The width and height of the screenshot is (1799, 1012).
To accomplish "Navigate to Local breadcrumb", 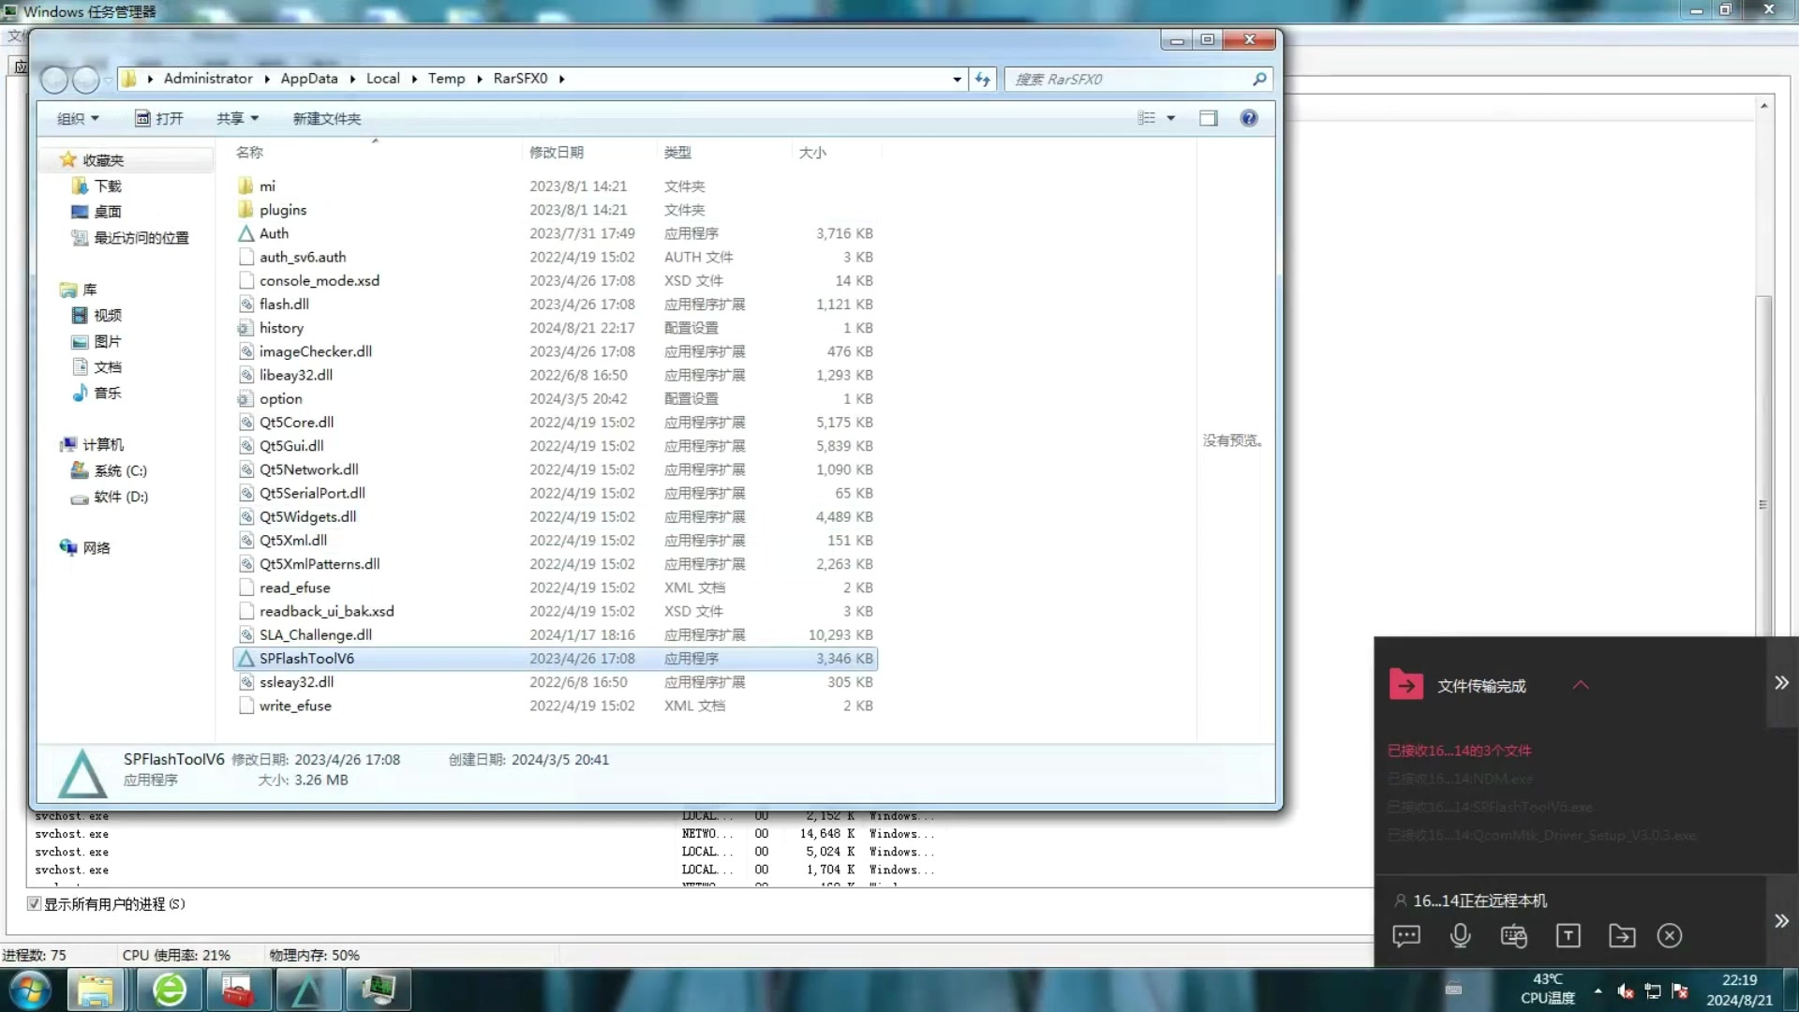I will [x=382, y=79].
